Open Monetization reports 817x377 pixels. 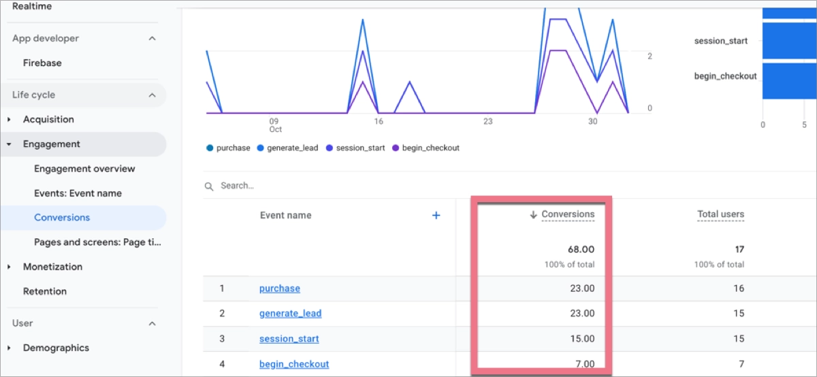point(52,267)
